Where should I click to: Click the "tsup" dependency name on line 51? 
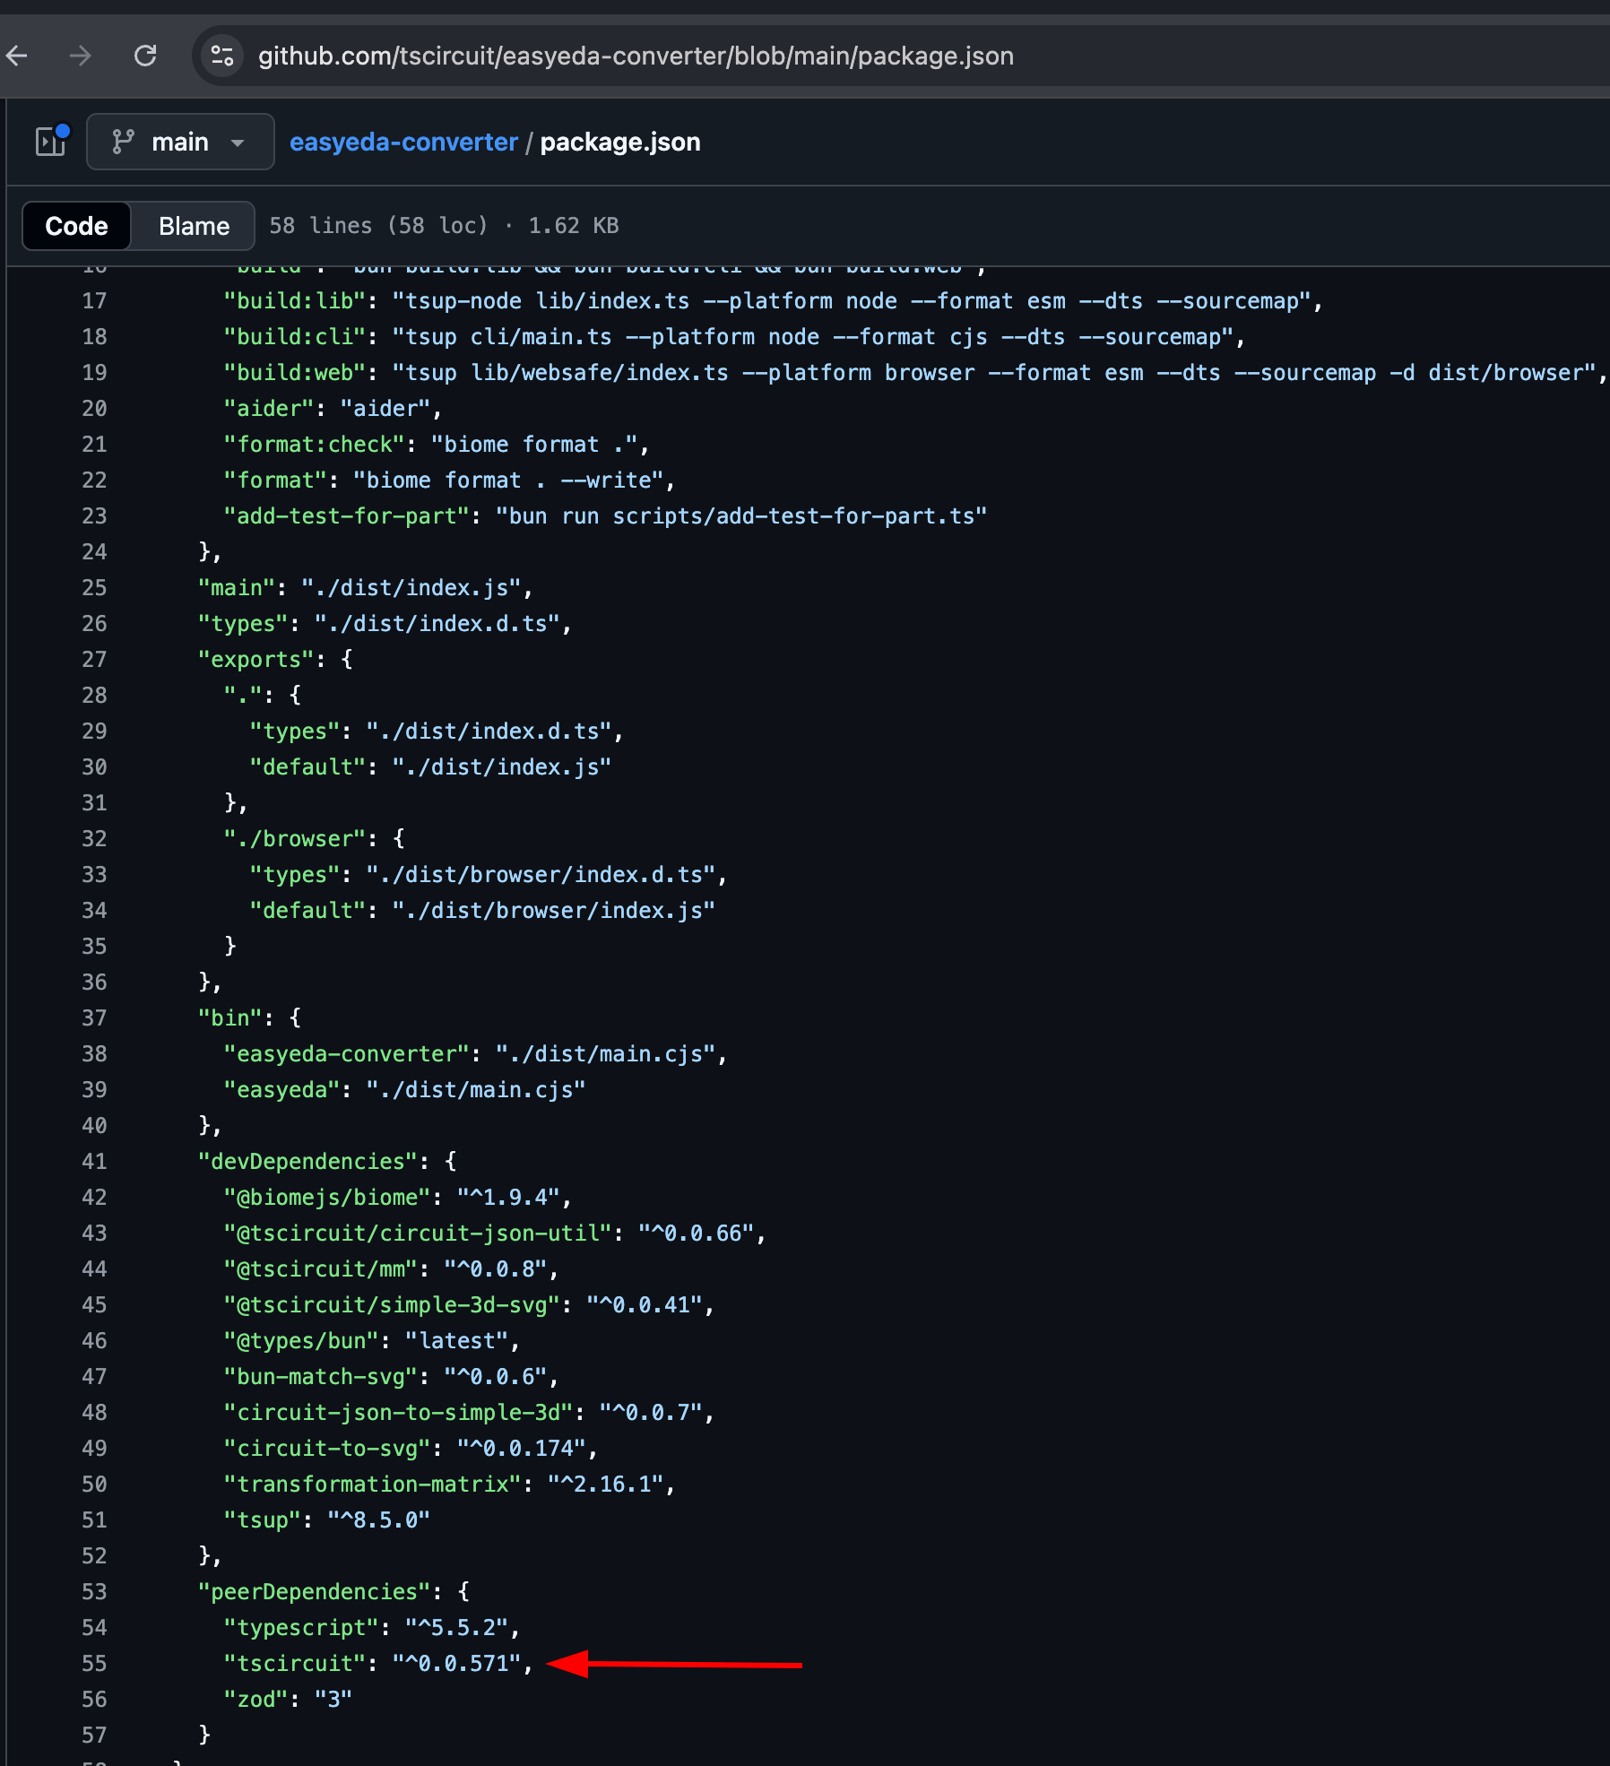(x=262, y=1520)
